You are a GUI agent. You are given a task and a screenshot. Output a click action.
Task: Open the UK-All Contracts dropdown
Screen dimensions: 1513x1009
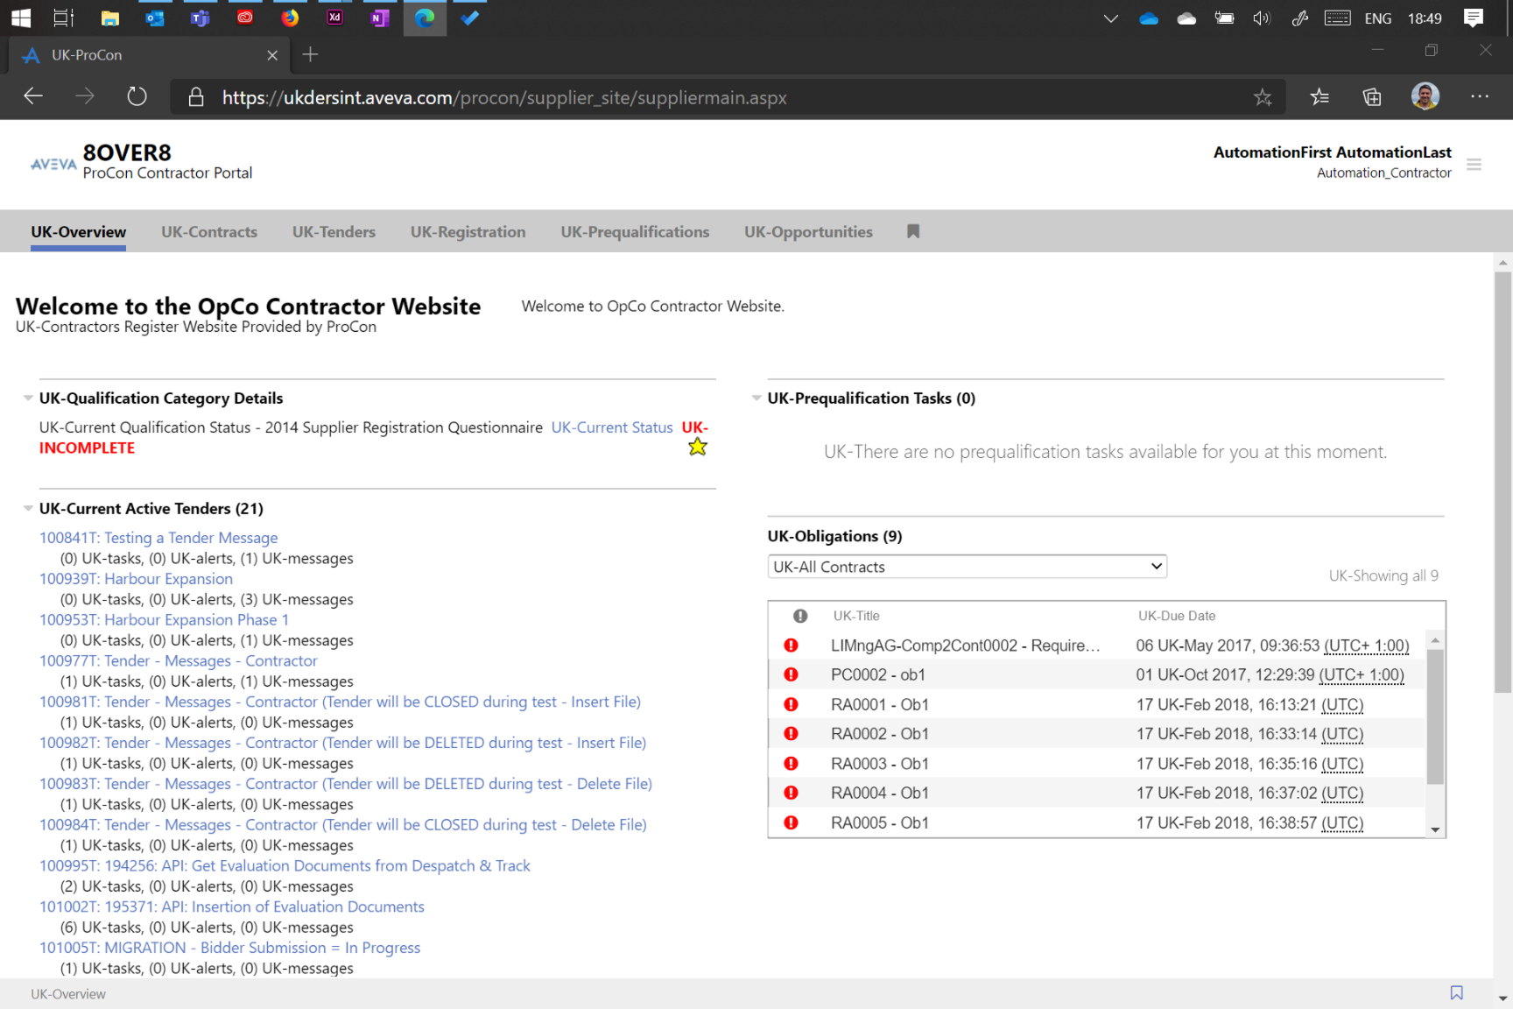click(x=967, y=567)
